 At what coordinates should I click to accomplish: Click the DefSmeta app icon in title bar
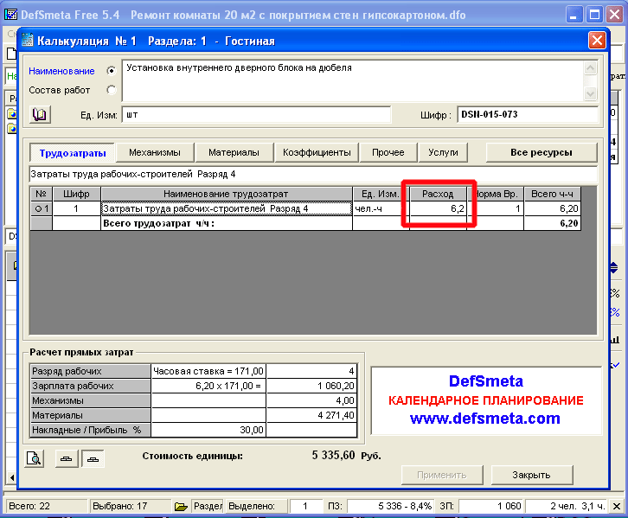tap(10, 13)
